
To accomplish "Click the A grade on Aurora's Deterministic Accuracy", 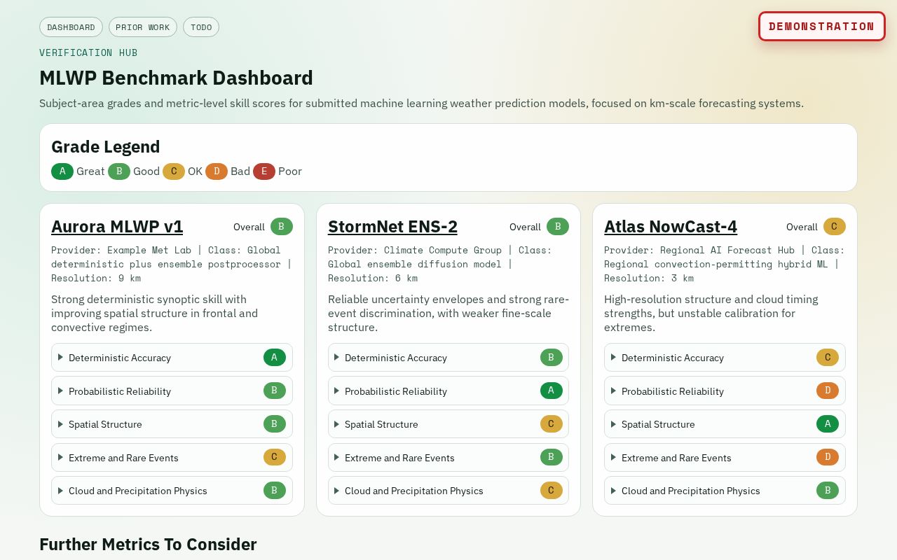I will pos(275,358).
